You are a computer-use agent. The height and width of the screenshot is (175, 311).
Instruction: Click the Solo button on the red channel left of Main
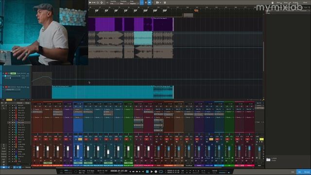coord(252,140)
